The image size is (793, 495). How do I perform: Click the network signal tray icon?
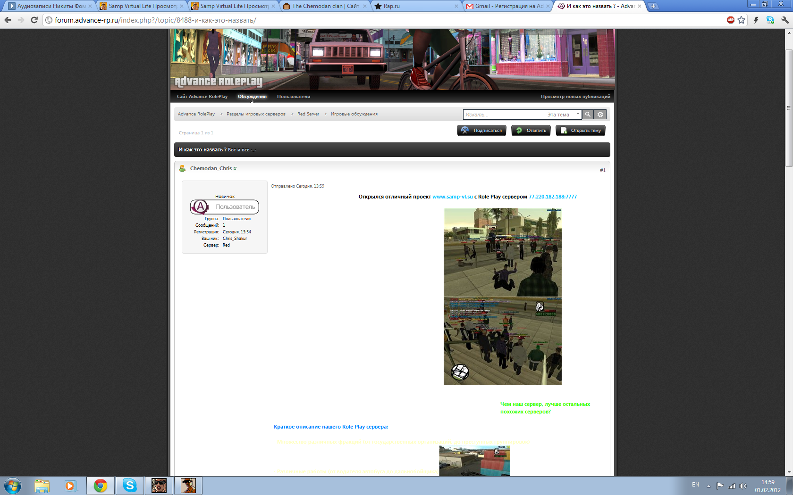click(732, 486)
